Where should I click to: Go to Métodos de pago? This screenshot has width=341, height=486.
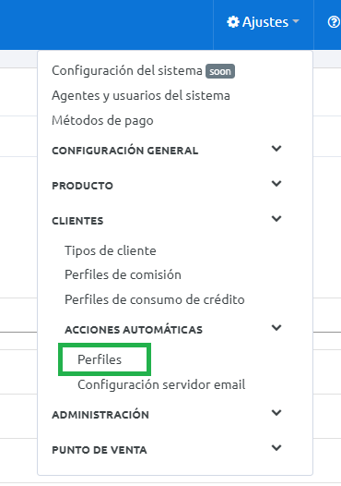pyautogui.click(x=102, y=120)
